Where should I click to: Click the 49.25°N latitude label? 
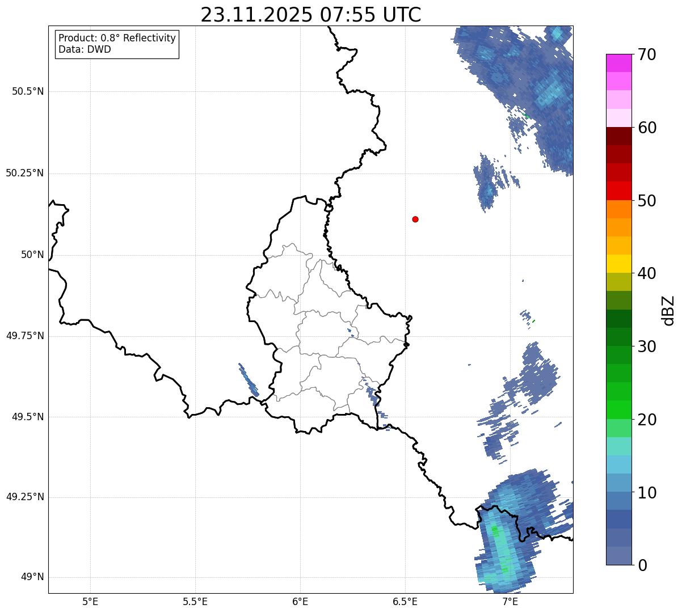24,497
